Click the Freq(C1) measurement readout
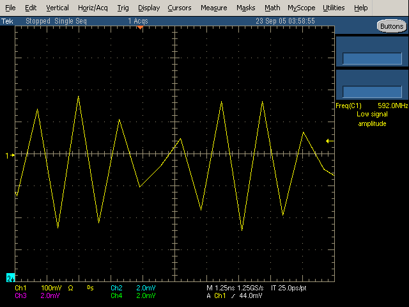409x307 pixels. (371, 106)
